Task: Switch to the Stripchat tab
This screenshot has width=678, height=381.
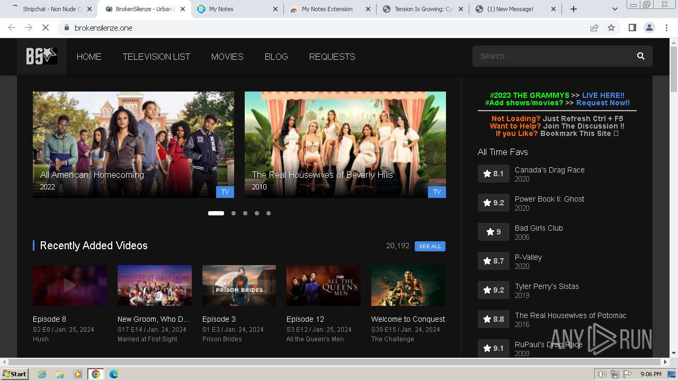Action: [x=50, y=9]
